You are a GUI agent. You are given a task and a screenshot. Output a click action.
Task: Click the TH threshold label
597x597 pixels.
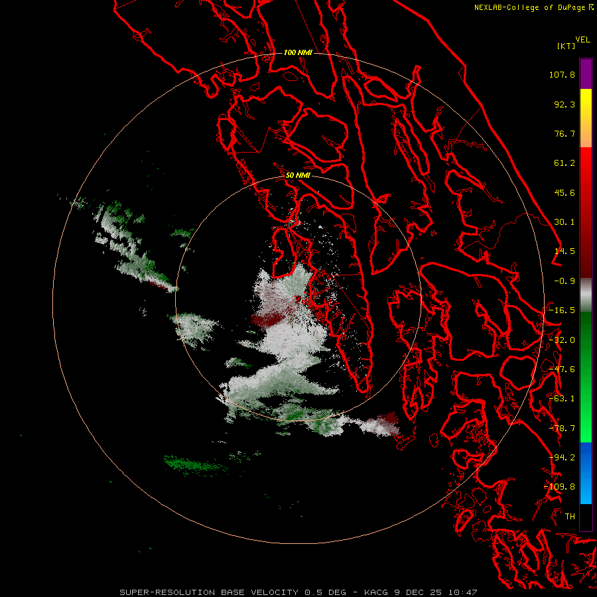pyautogui.click(x=570, y=517)
